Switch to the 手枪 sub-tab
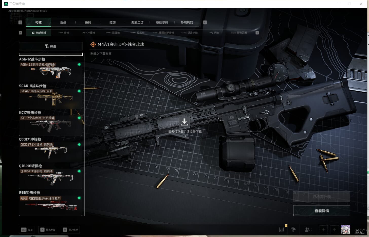The width and height of the screenshot is (369, 237). [214, 33]
